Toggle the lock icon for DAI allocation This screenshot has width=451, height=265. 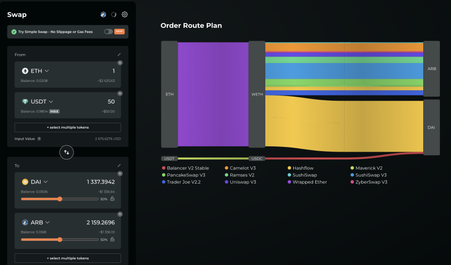(112, 198)
